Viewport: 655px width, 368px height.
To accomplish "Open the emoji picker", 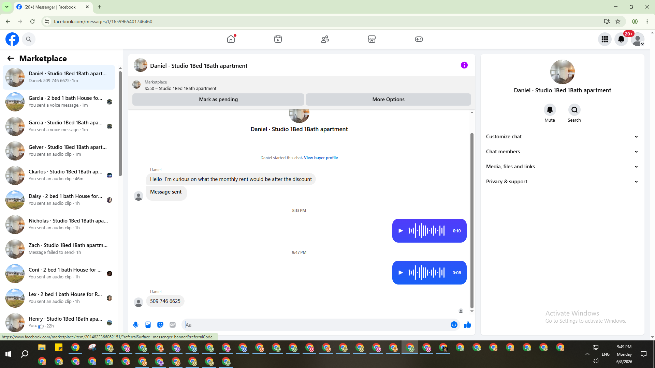I will point(454,325).
